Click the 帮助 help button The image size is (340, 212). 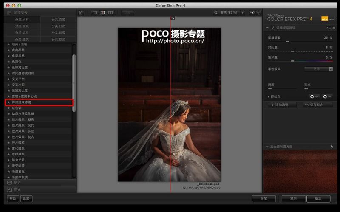(13, 198)
